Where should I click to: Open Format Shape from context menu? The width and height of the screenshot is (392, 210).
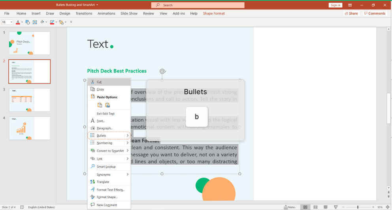pos(109,197)
